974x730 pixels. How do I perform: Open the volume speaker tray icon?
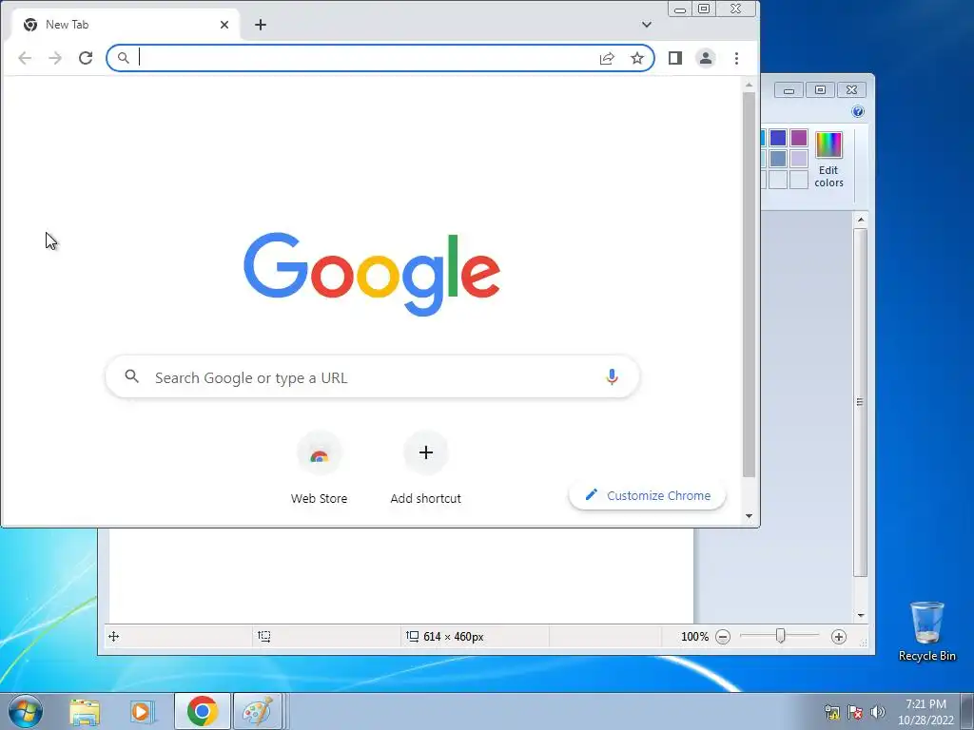(878, 713)
